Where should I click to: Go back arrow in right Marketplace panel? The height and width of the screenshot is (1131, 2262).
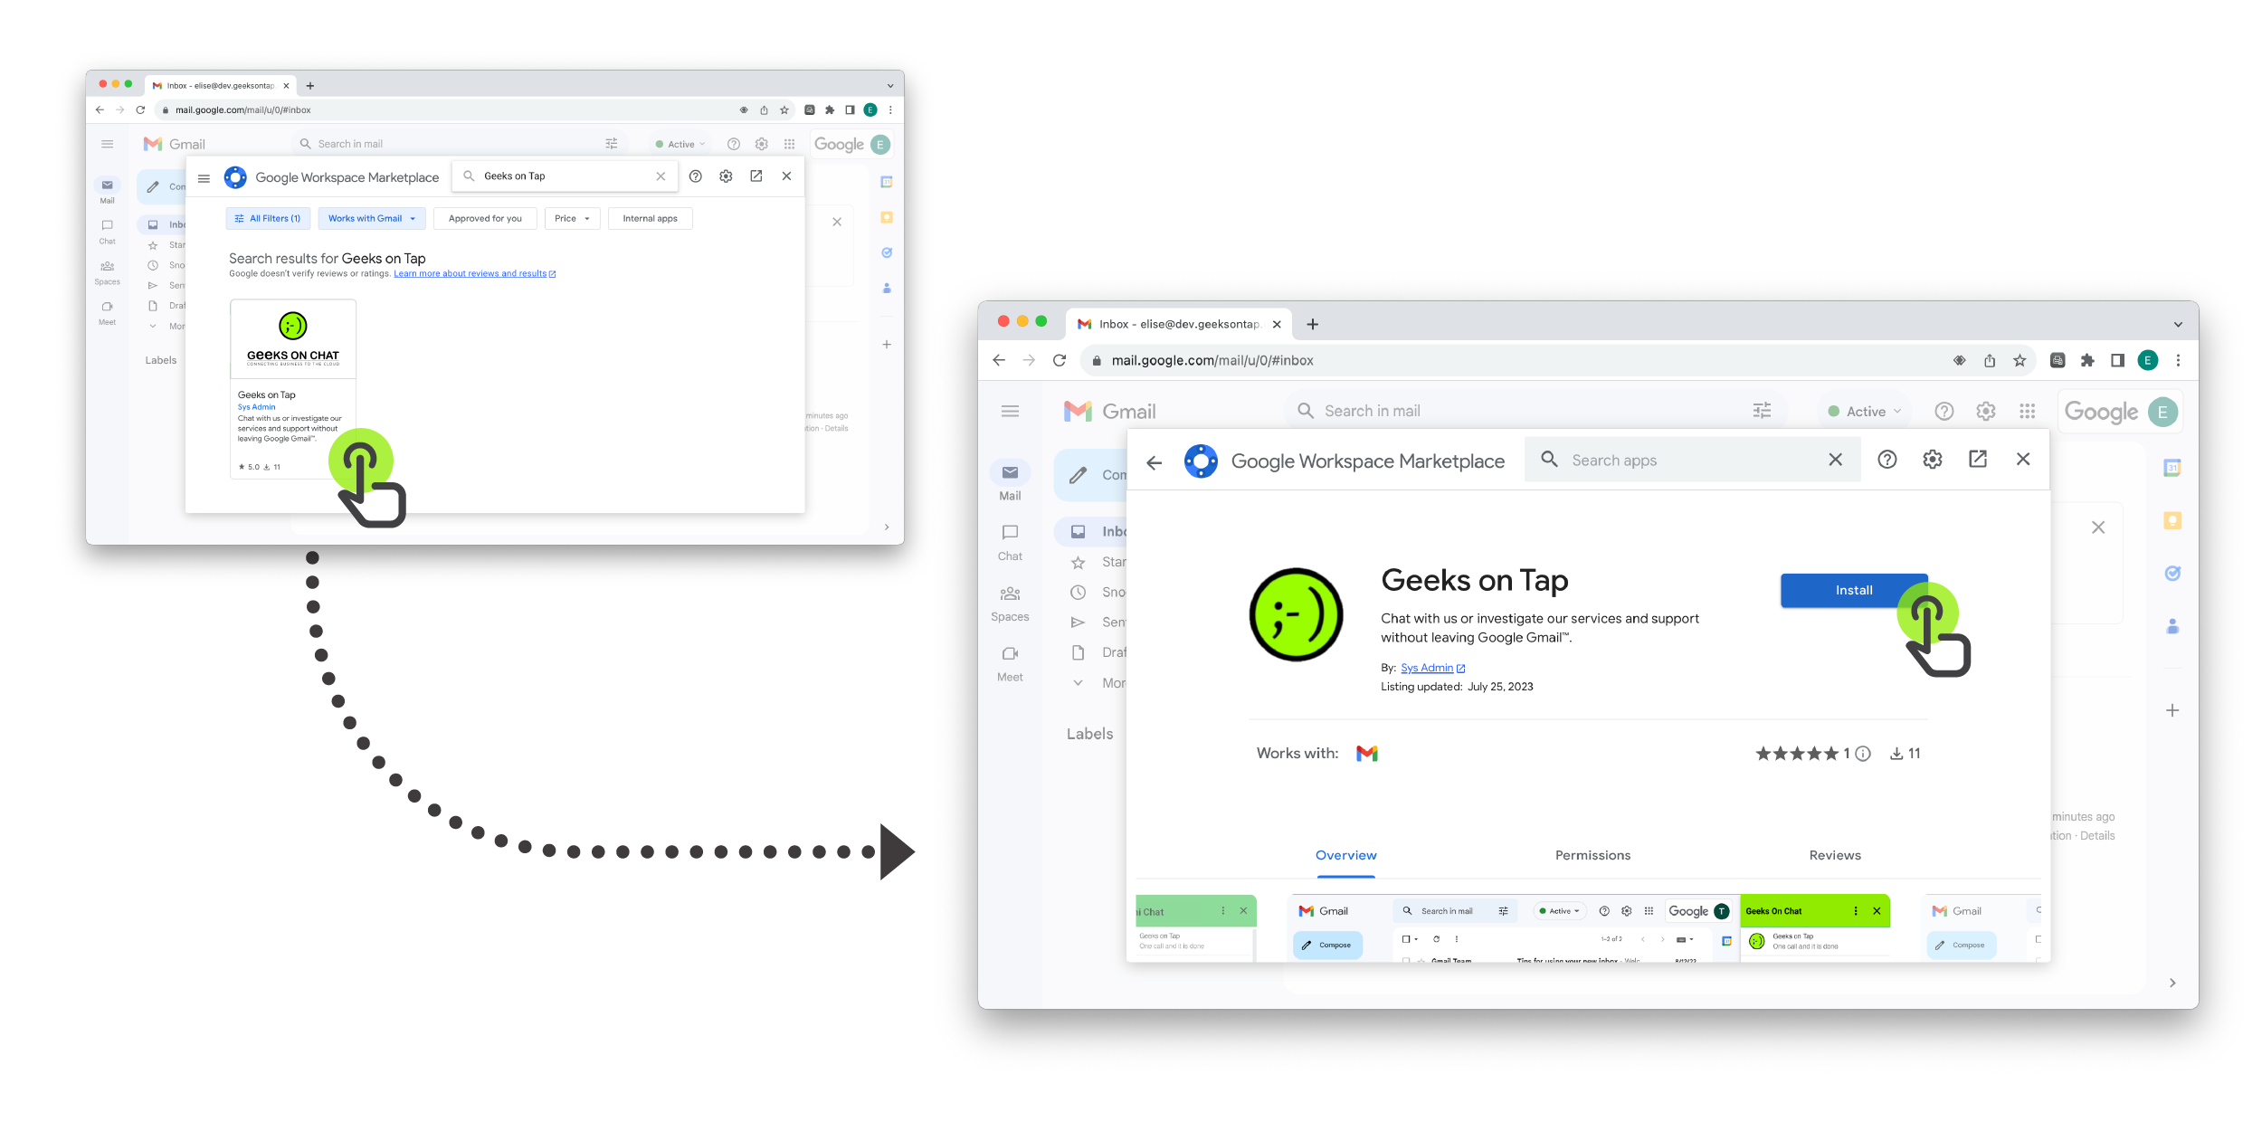point(1154,462)
